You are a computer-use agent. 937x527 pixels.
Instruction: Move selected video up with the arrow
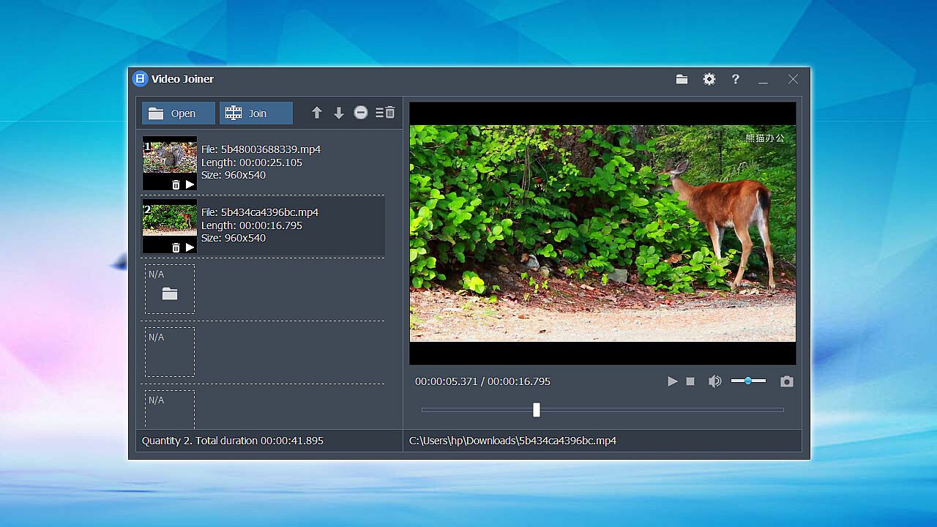click(317, 113)
